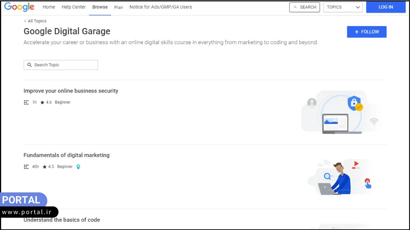The image size is (410, 230).
Task: Click the blue certification badge next to Beginner
Action: (79, 166)
